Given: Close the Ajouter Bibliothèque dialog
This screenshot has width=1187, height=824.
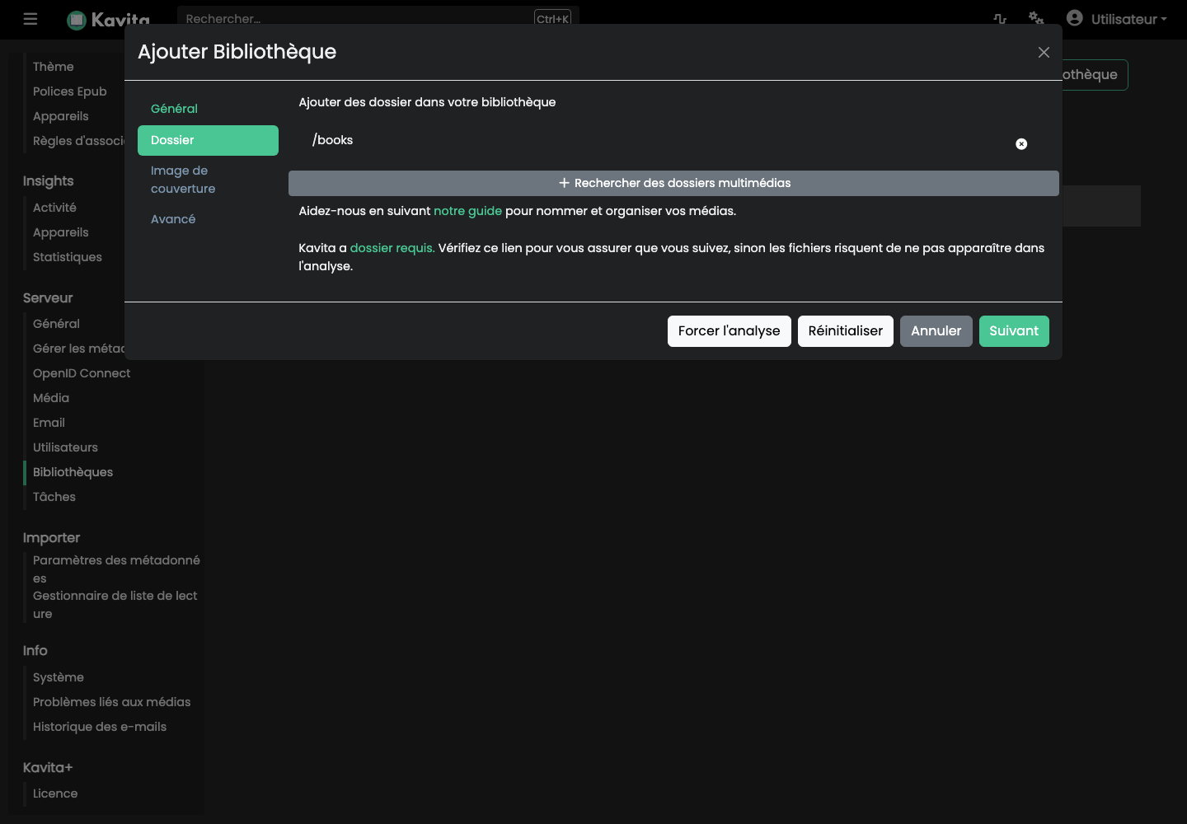Looking at the screenshot, I should 1044,52.
